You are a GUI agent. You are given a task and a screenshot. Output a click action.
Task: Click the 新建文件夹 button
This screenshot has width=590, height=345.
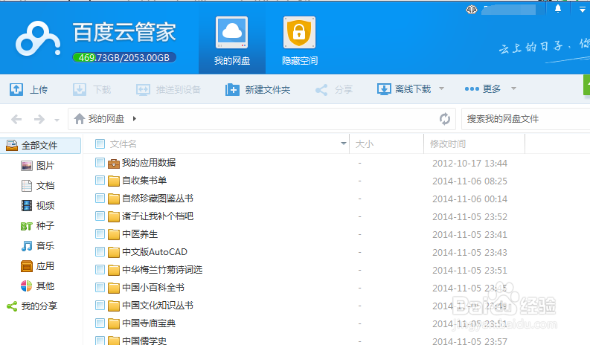[257, 89]
